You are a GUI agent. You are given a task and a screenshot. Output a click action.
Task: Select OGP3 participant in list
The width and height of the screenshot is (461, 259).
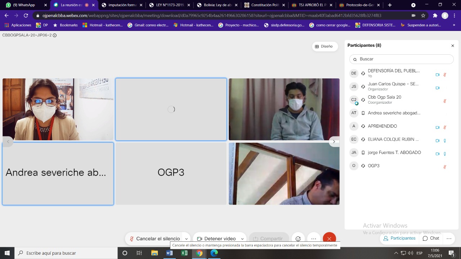click(401, 166)
